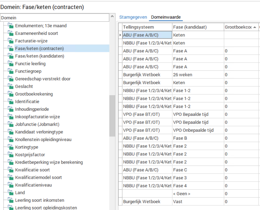
Task: Sort by the Grootboekcode column header
Action: click(x=239, y=27)
